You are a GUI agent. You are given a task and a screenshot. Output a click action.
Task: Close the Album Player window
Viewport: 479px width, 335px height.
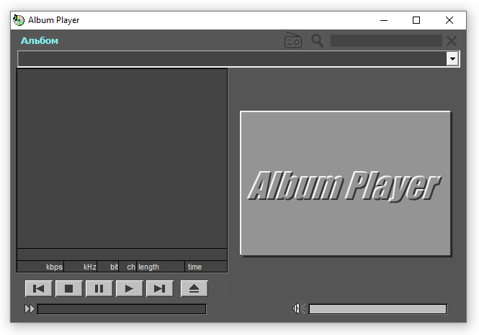pyautogui.click(x=449, y=20)
